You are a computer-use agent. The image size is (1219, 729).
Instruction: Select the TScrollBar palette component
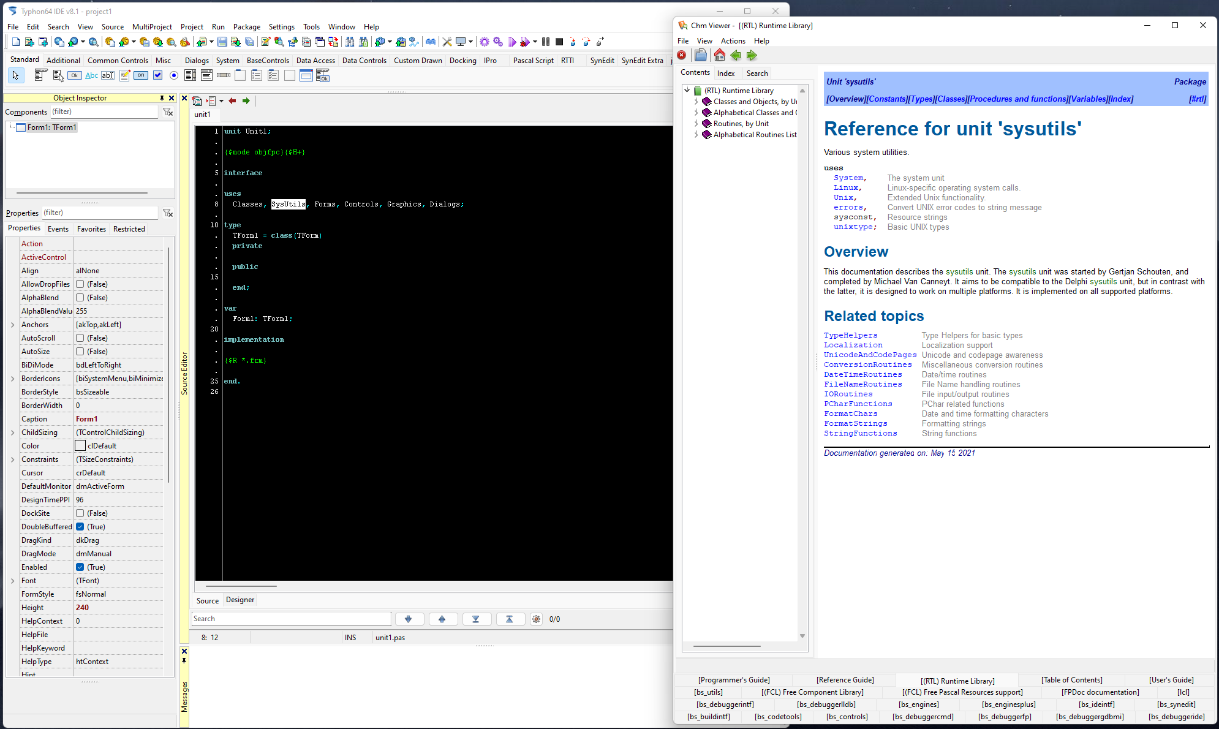pyautogui.click(x=224, y=75)
